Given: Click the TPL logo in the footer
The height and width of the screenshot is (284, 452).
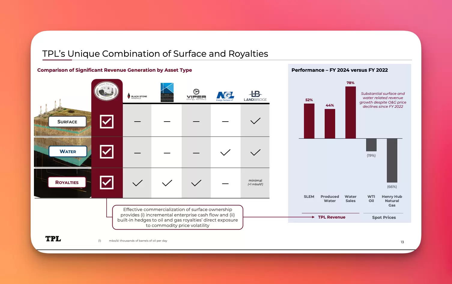Looking at the screenshot, I should (x=53, y=239).
